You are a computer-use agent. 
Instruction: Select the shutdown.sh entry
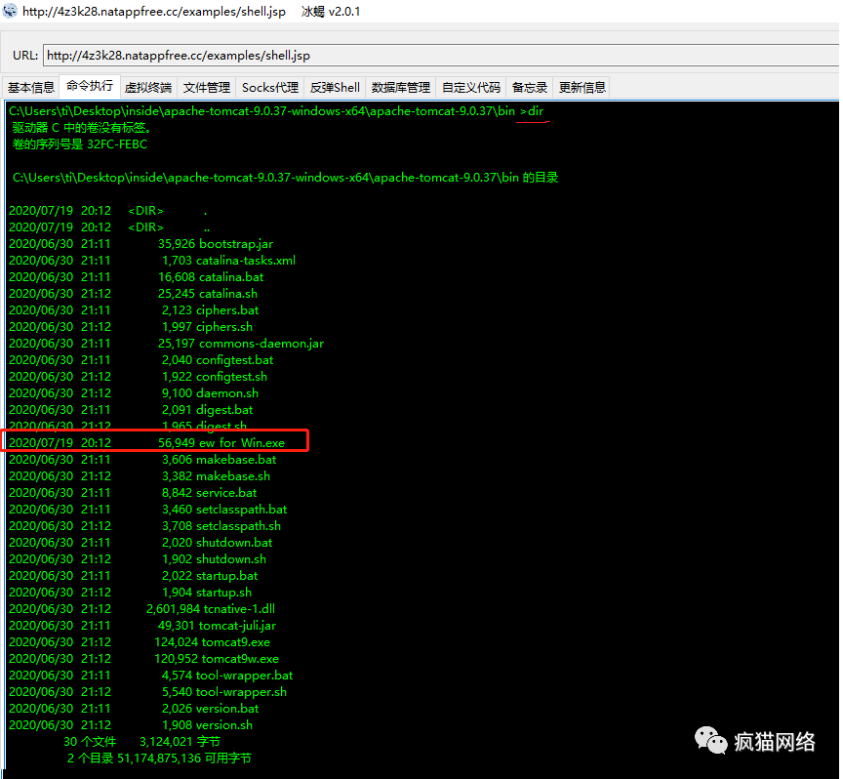tap(138, 559)
